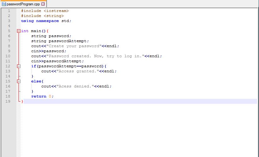
Task: Click line number 12 in the margin
Action: point(8,66)
